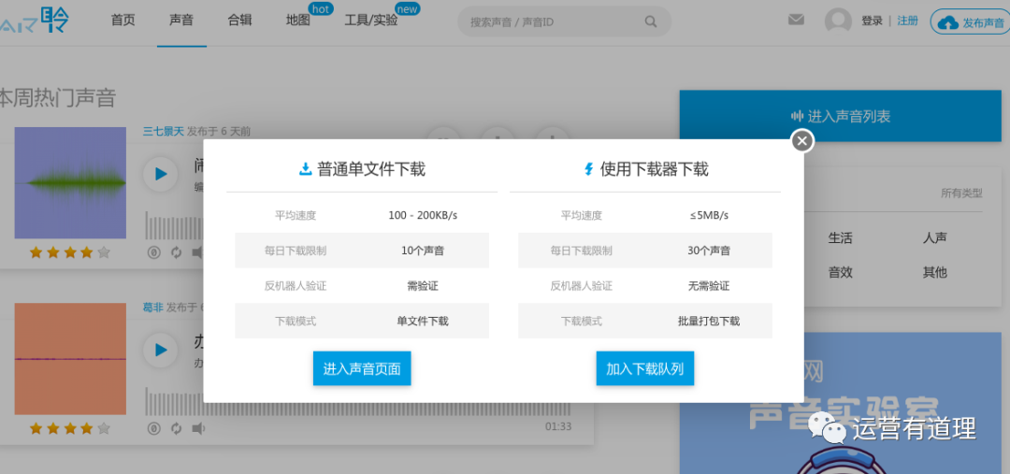Click the volume icon on first sound

[197, 252]
